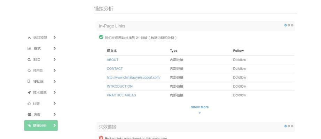Click the magnifier icon beside SEO

point(29,60)
